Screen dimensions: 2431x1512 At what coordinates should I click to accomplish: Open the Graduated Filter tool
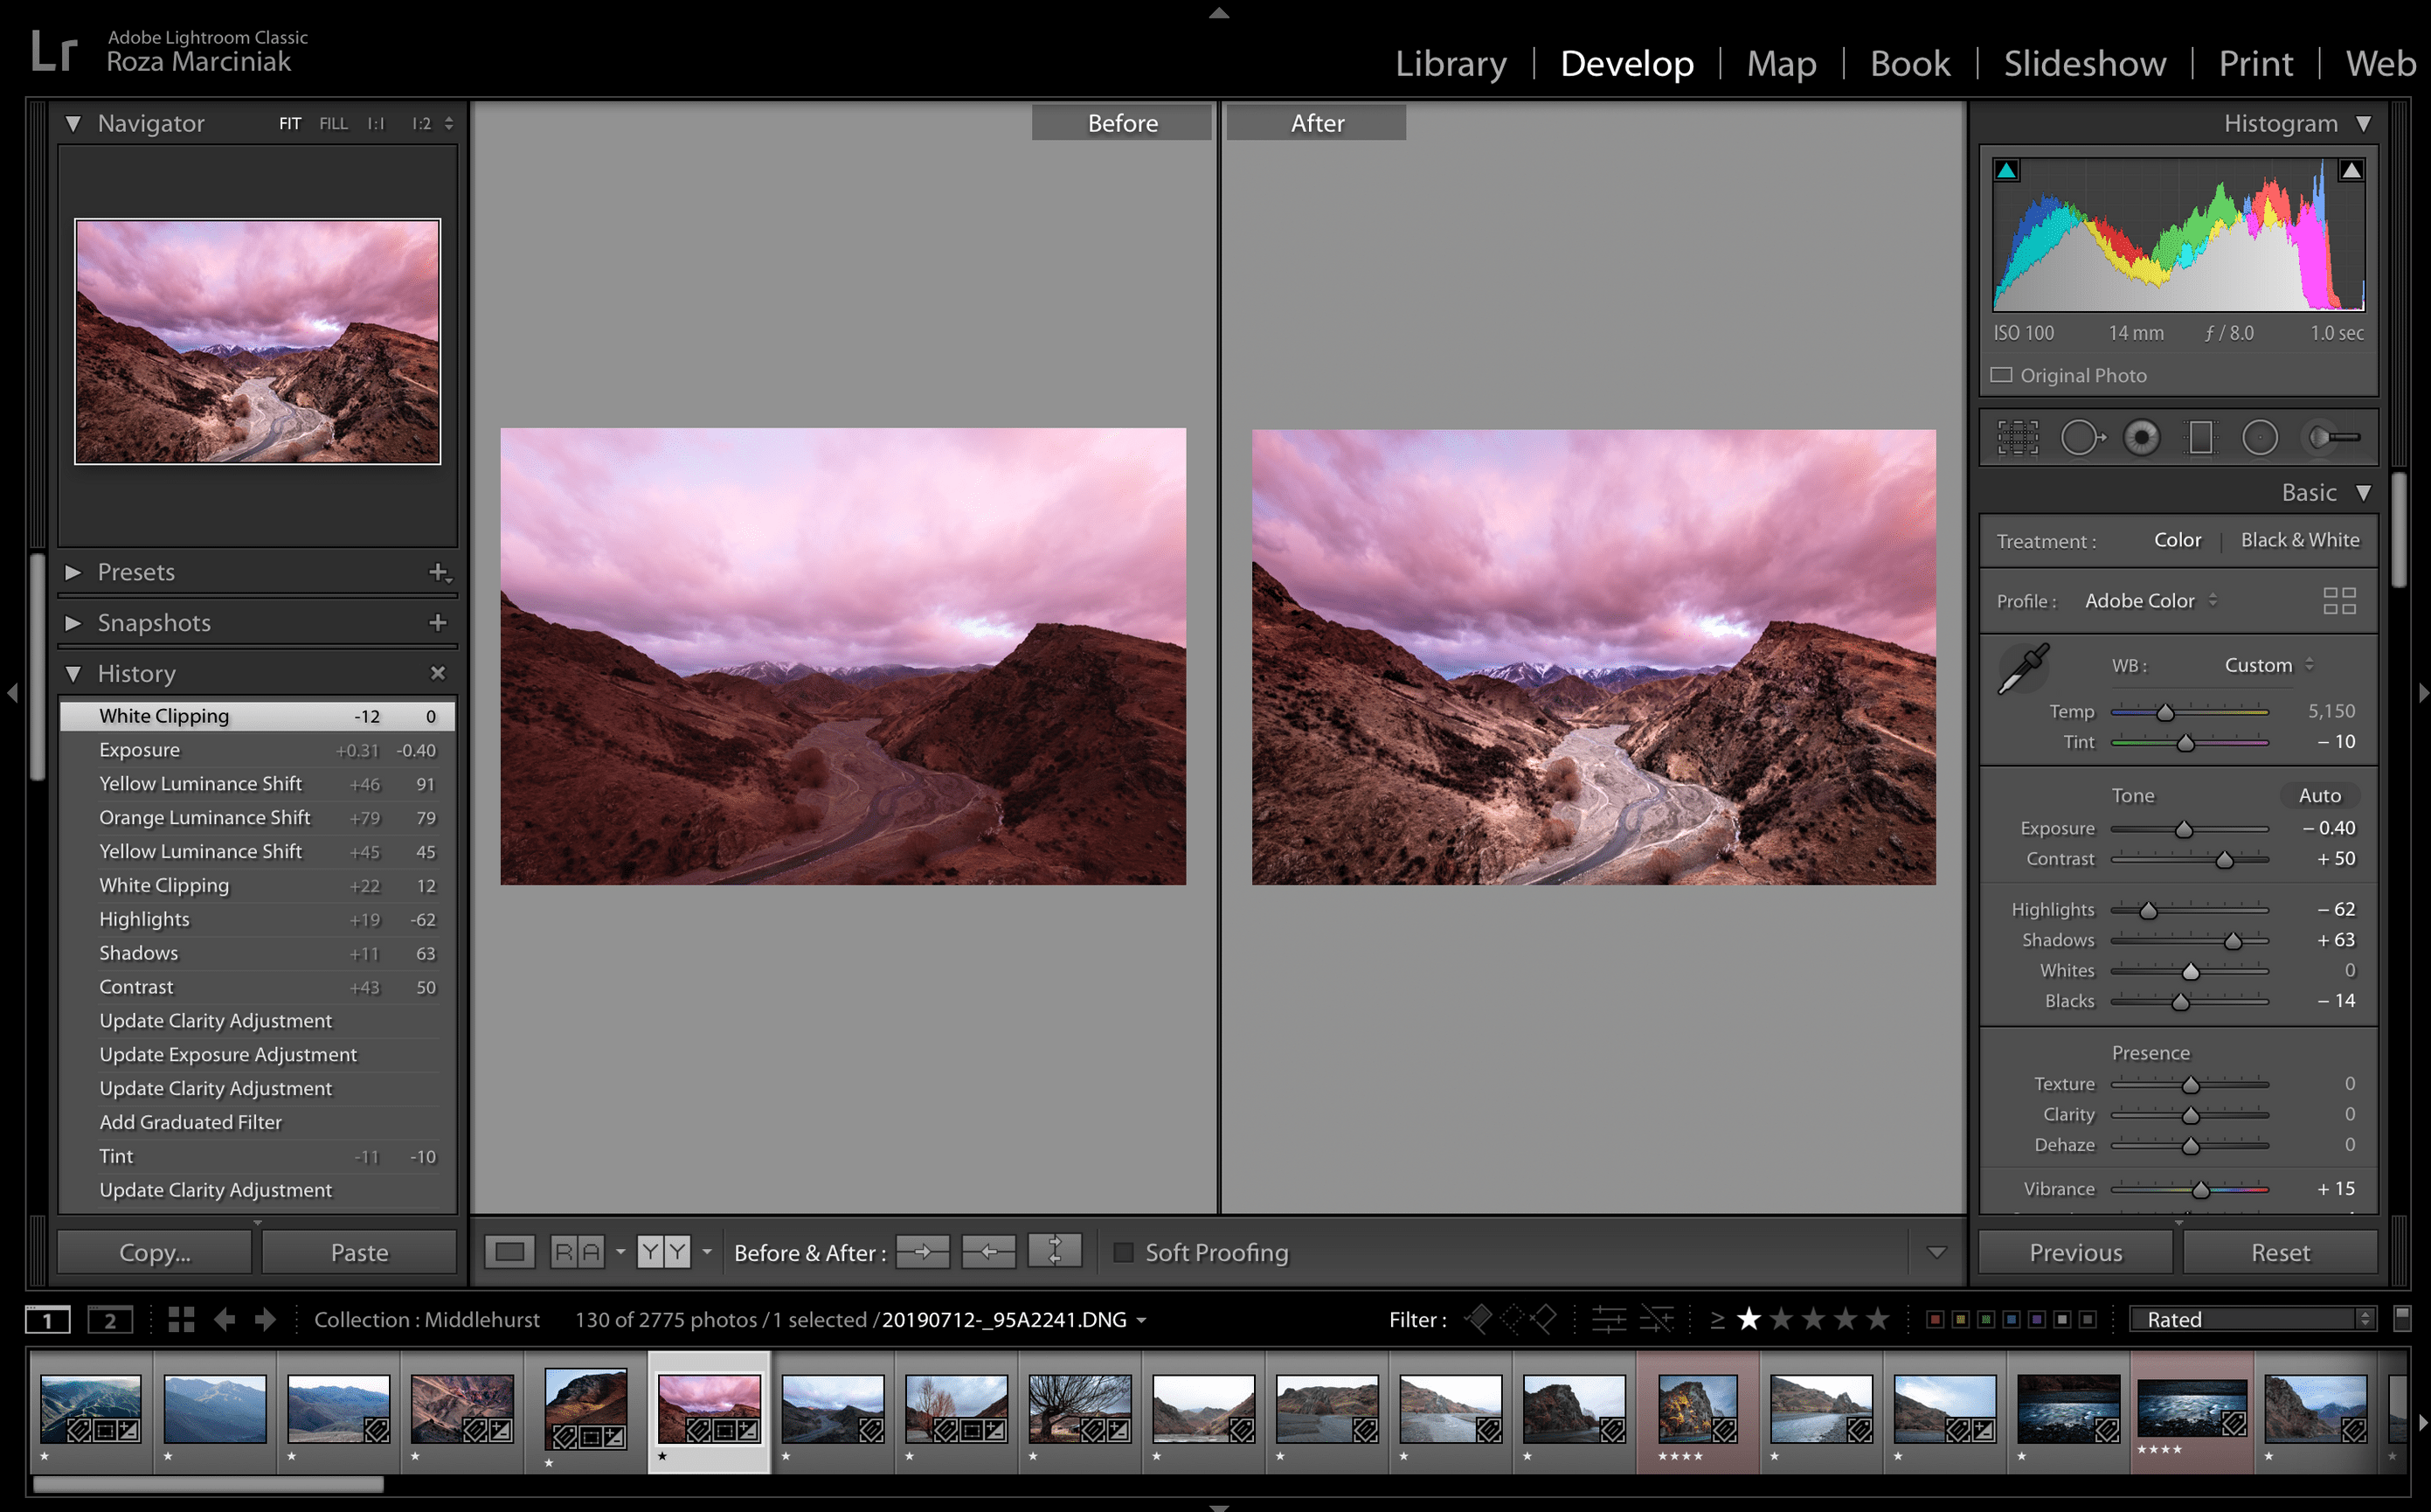(x=2201, y=437)
